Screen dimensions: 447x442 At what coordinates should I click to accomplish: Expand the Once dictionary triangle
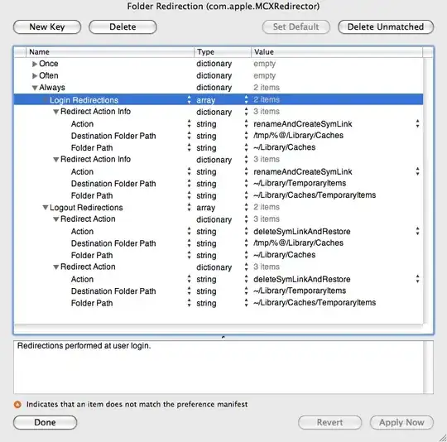[35, 64]
